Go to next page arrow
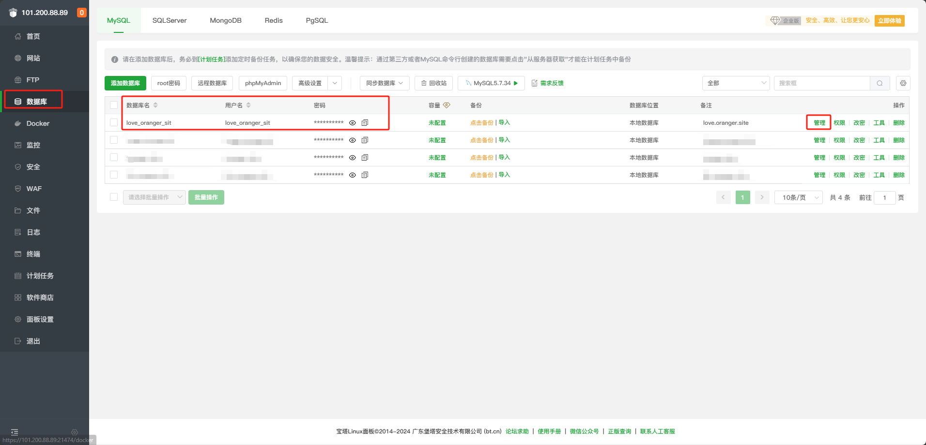This screenshot has height=445, width=926. 762,197
